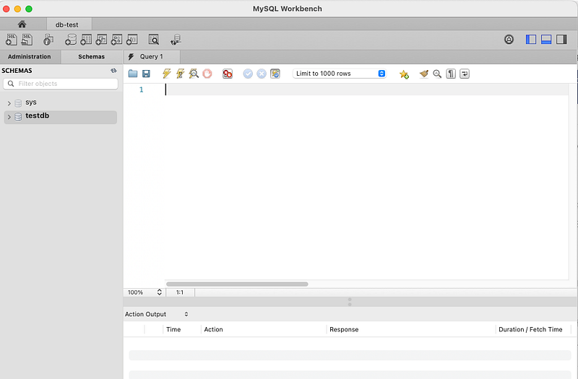Screen dimensions: 578x379
Task: Show the find panel magnifier icon
Action: [x=437, y=74]
